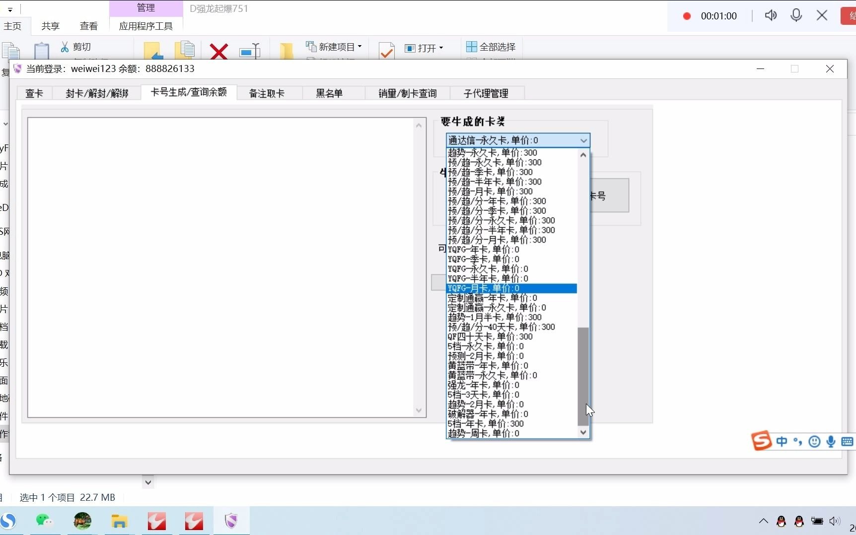
Task: Pick 趋势-2月卡 option
Action: click(x=511, y=404)
